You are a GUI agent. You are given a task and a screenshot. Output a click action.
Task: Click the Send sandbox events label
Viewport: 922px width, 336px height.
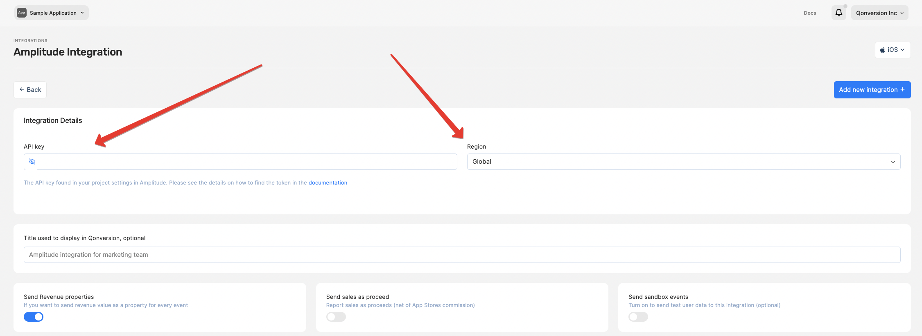[658, 297]
